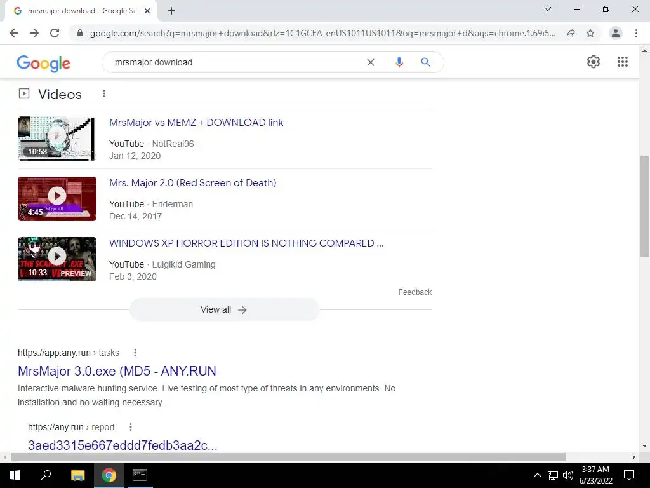Open Windows taskbar search
The image size is (650, 488).
[46, 475]
